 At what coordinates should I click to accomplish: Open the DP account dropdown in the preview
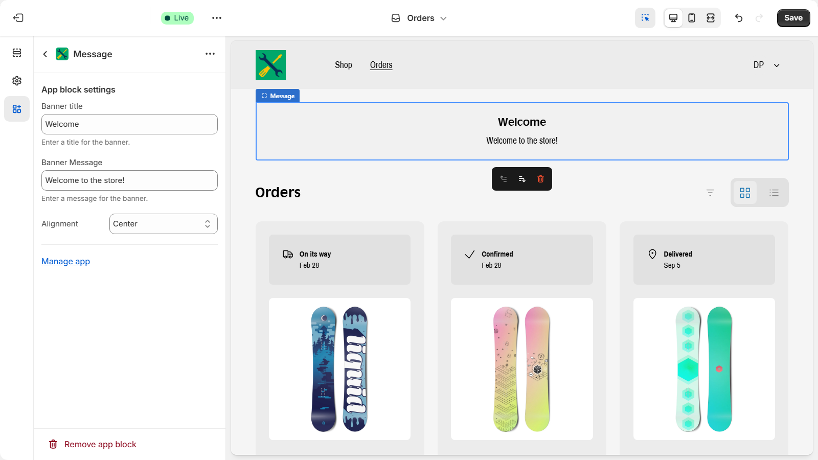click(x=765, y=65)
